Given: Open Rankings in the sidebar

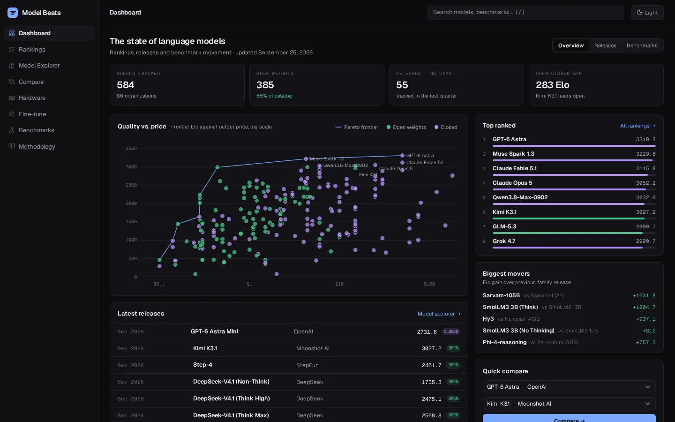Looking at the screenshot, I should (x=49, y=50).
